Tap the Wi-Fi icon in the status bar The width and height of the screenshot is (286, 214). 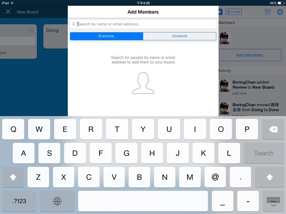click(x=12, y=3)
